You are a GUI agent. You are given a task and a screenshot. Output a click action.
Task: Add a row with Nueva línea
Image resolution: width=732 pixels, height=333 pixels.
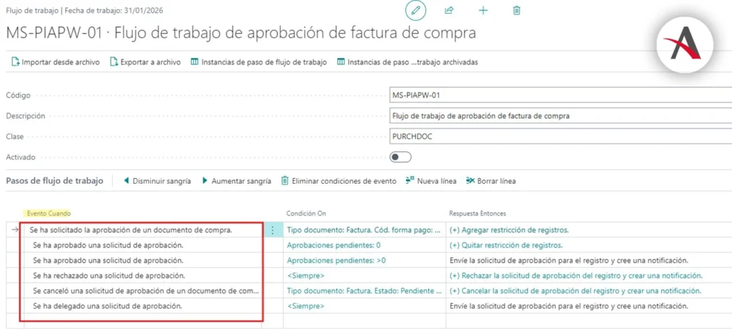[431, 181]
